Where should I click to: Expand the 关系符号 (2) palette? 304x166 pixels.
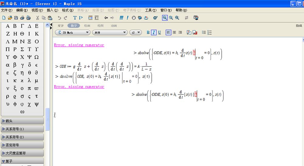click(22, 137)
